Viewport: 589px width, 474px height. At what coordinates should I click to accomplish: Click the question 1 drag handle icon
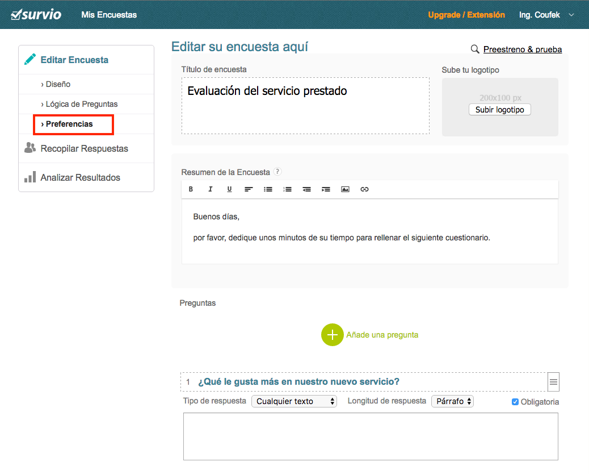[554, 382]
